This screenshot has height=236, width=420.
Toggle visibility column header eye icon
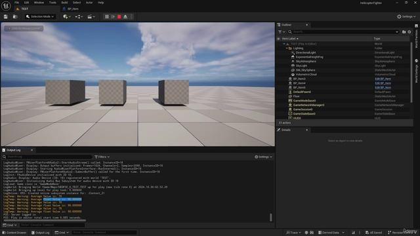(278, 39)
